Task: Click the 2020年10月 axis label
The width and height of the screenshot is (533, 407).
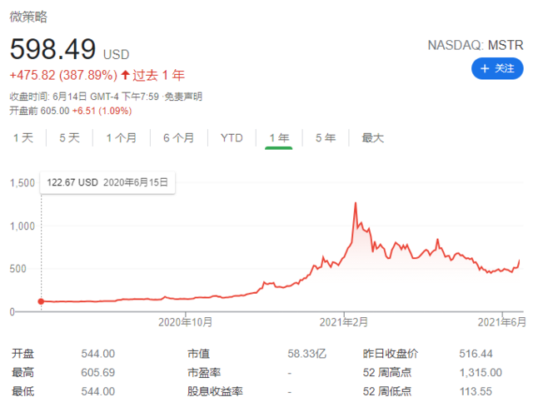Action: (185, 322)
